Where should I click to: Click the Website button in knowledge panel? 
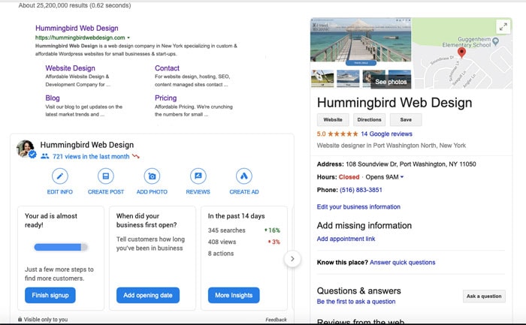(x=333, y=119)
